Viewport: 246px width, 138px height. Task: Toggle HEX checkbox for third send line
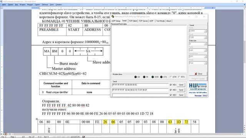tap(171, 95)
